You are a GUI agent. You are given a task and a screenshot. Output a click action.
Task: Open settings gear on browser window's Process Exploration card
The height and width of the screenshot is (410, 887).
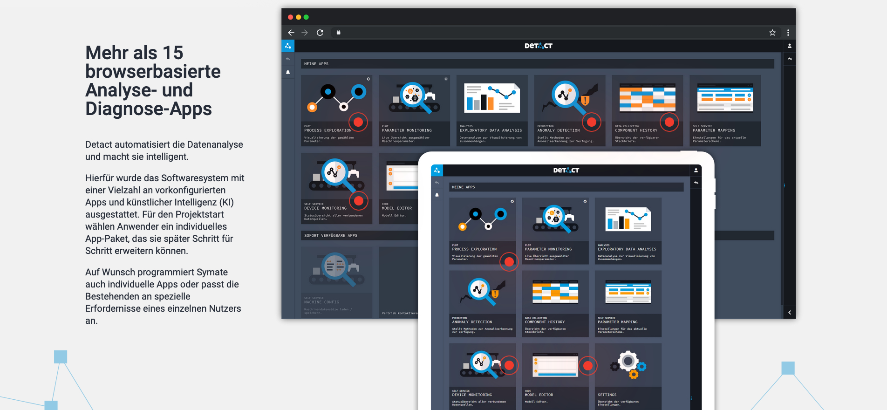(368, 79)
